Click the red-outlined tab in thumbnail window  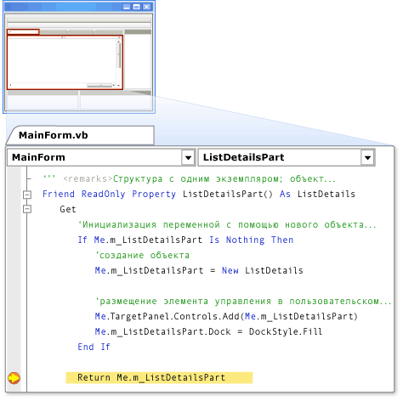(23, 31)
